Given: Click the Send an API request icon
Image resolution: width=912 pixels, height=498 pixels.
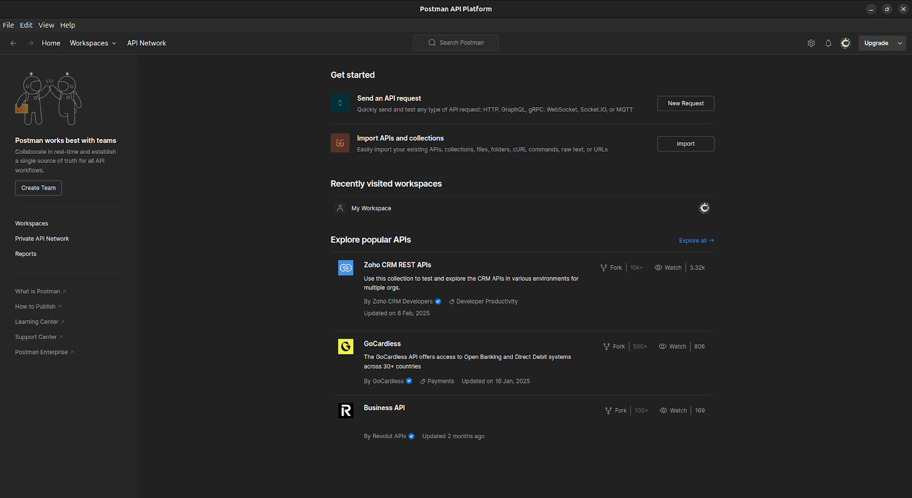Looking at the screenshot, I should 340,103.
